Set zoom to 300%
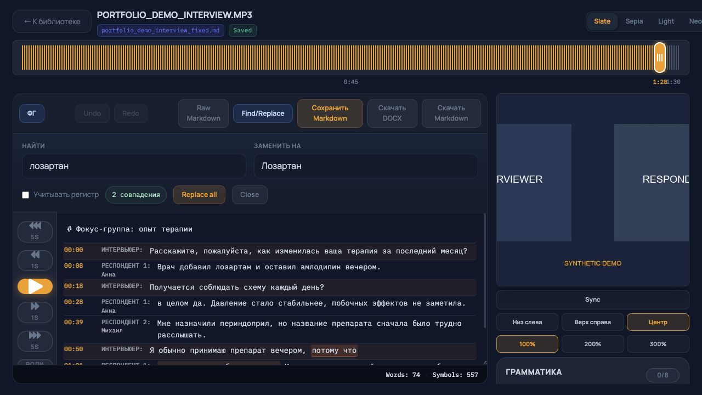This screenshot has height=395, width=702. (658, 344)
